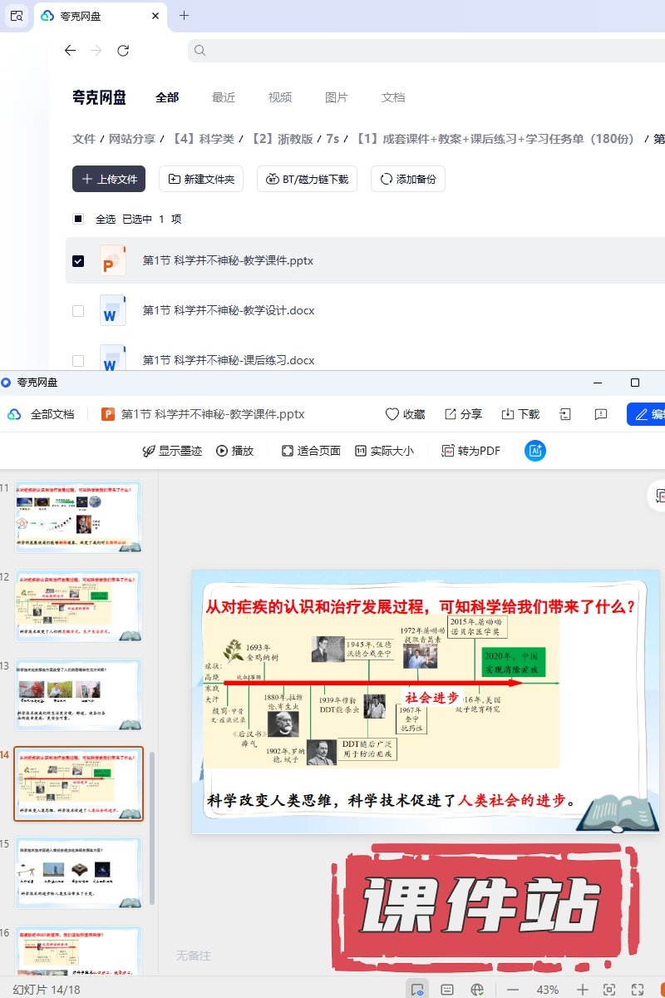Click the 下载 download icon

[x=508, y=414]
